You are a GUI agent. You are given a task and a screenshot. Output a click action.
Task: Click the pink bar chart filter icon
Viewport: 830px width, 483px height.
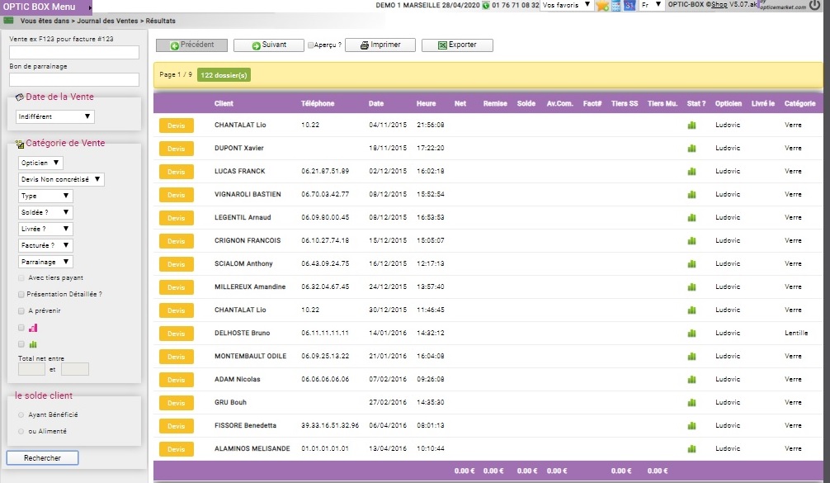click(x=33, y=328)
